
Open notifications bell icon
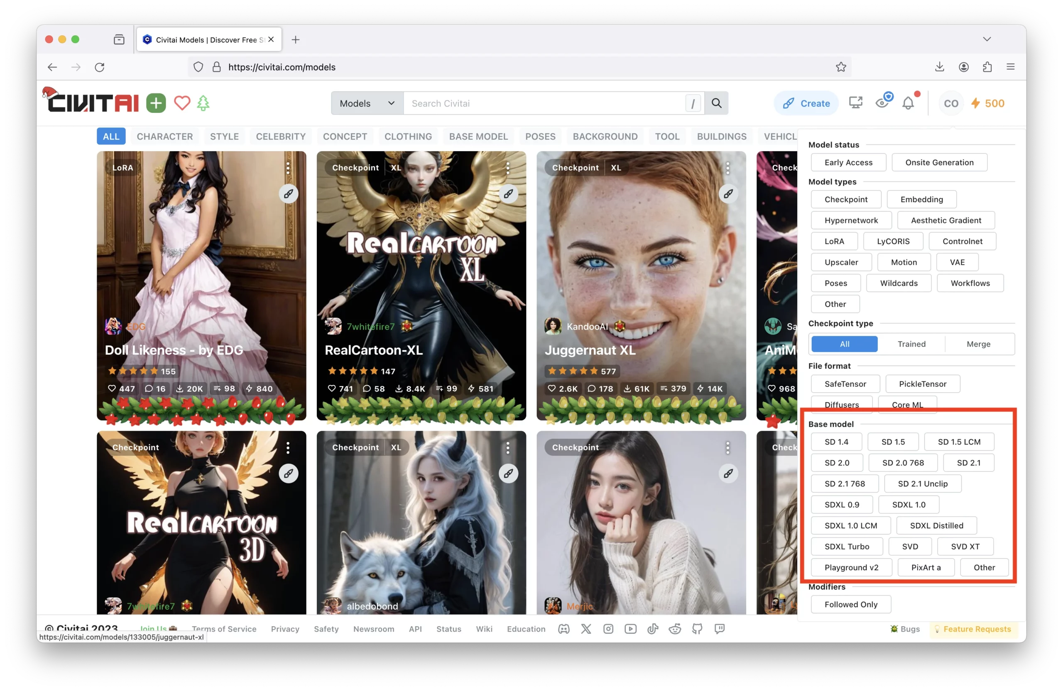pyautogui.click(x=908, y=103)
